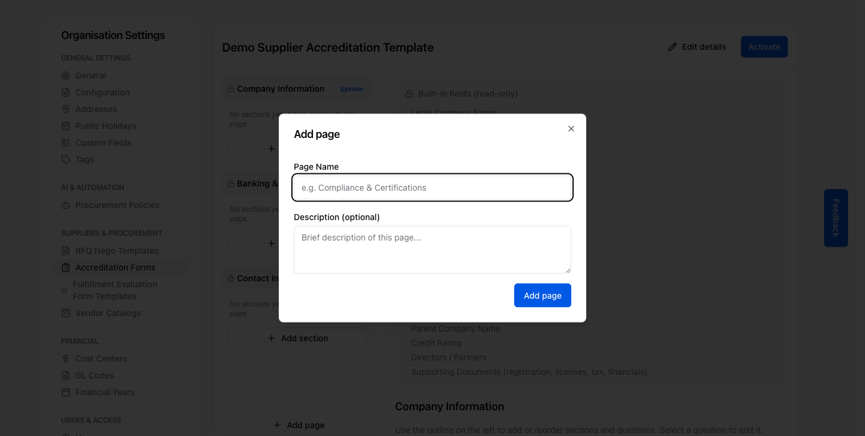
Task: Click the Add section button
Action: tap(297, 338)
